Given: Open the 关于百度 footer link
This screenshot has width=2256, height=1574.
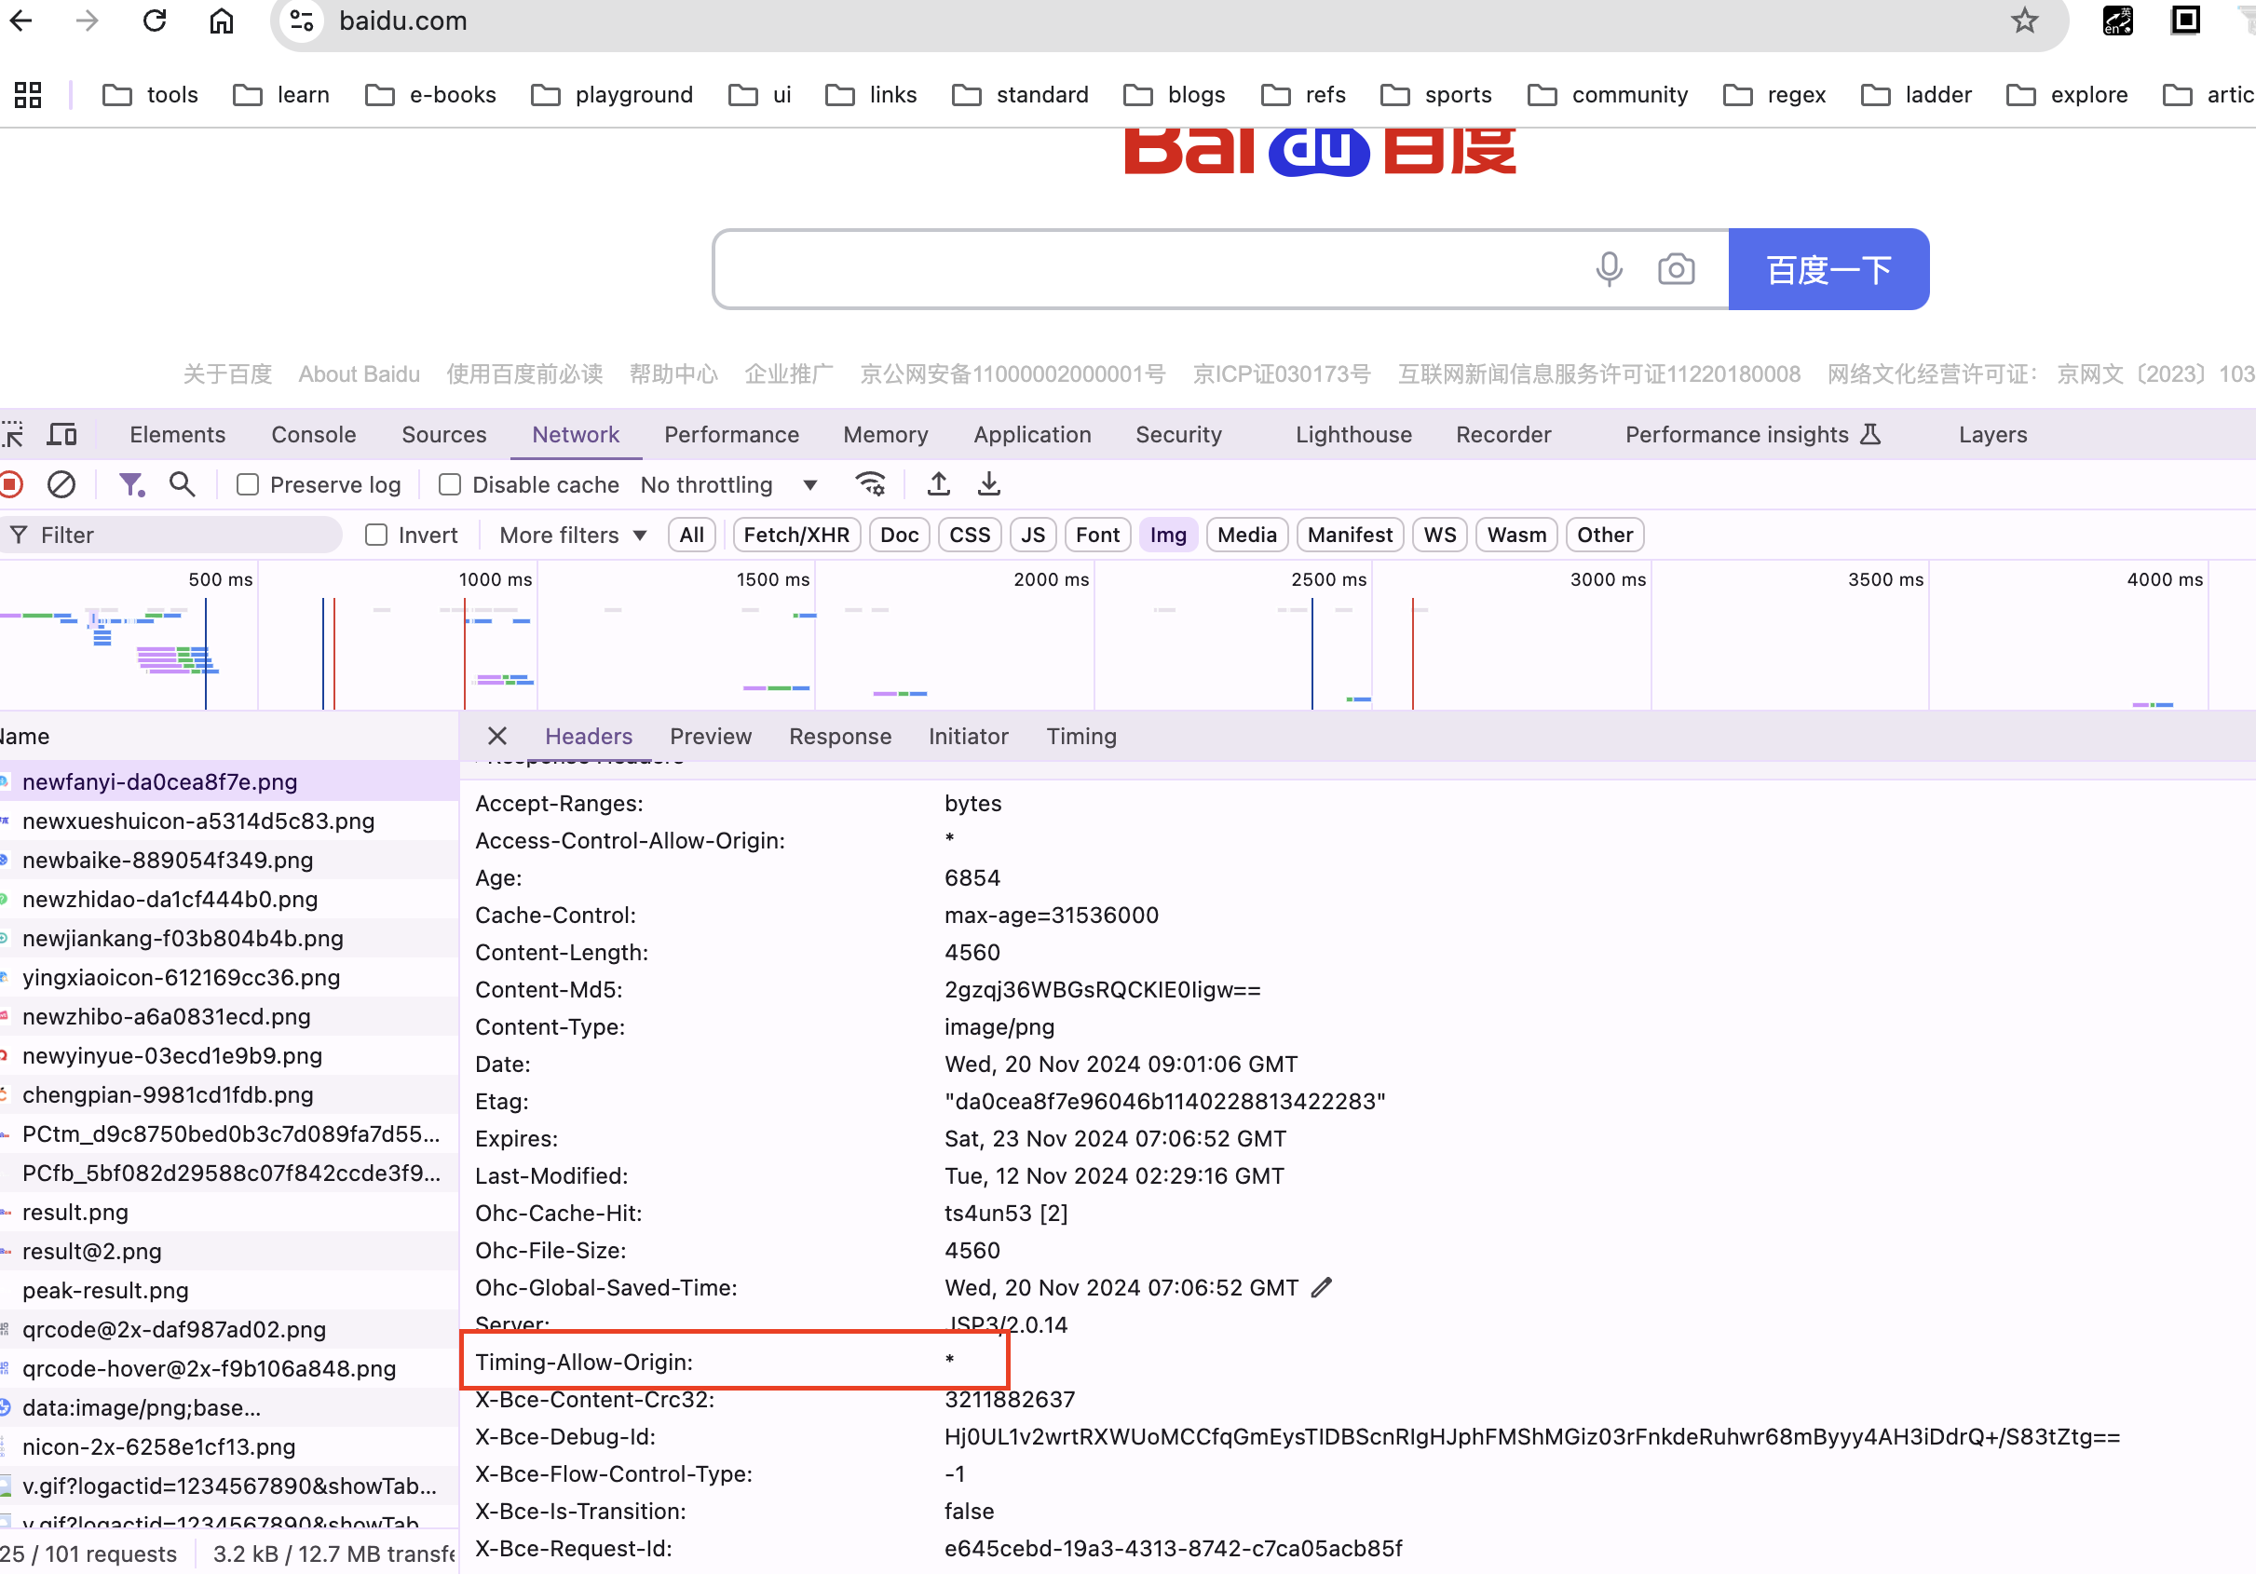Looking at the screenshot, I should (228, 374).
